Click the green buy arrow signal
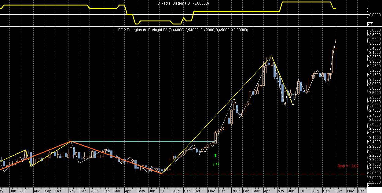Viewport: 382px width, 193px height. click(215, 156)
